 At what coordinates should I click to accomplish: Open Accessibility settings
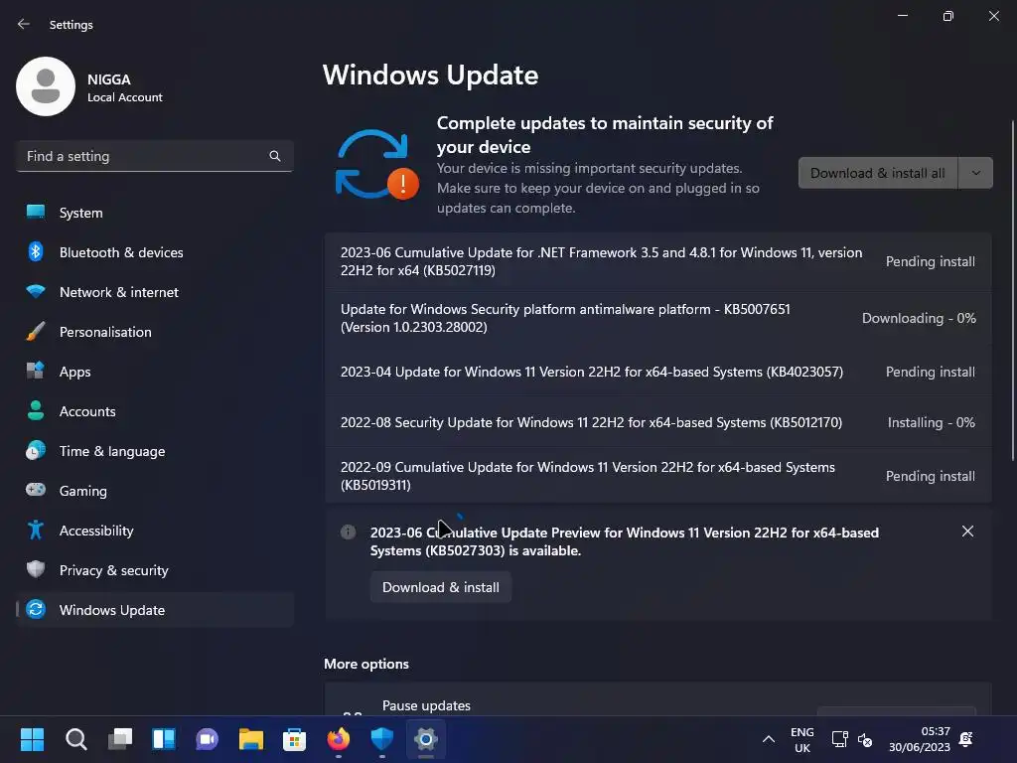coord(154,531)
